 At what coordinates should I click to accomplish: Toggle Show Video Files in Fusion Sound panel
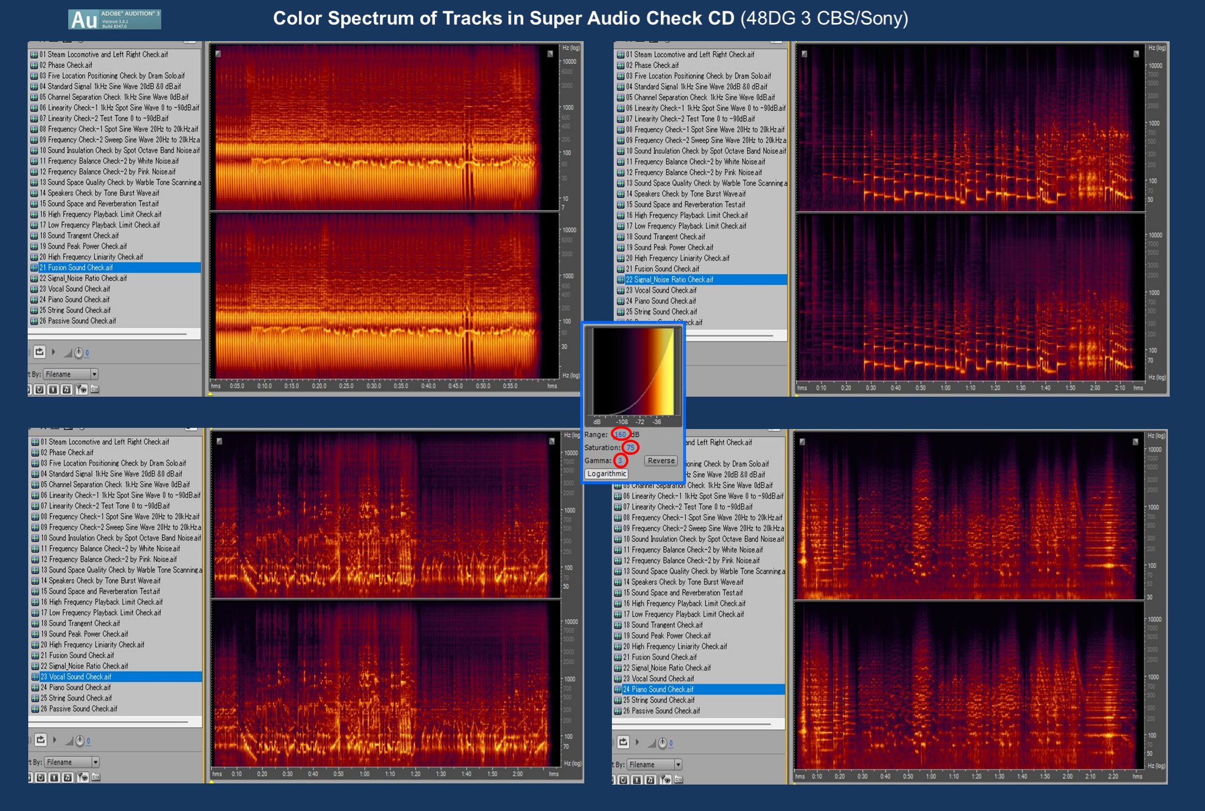click(53, 390)
